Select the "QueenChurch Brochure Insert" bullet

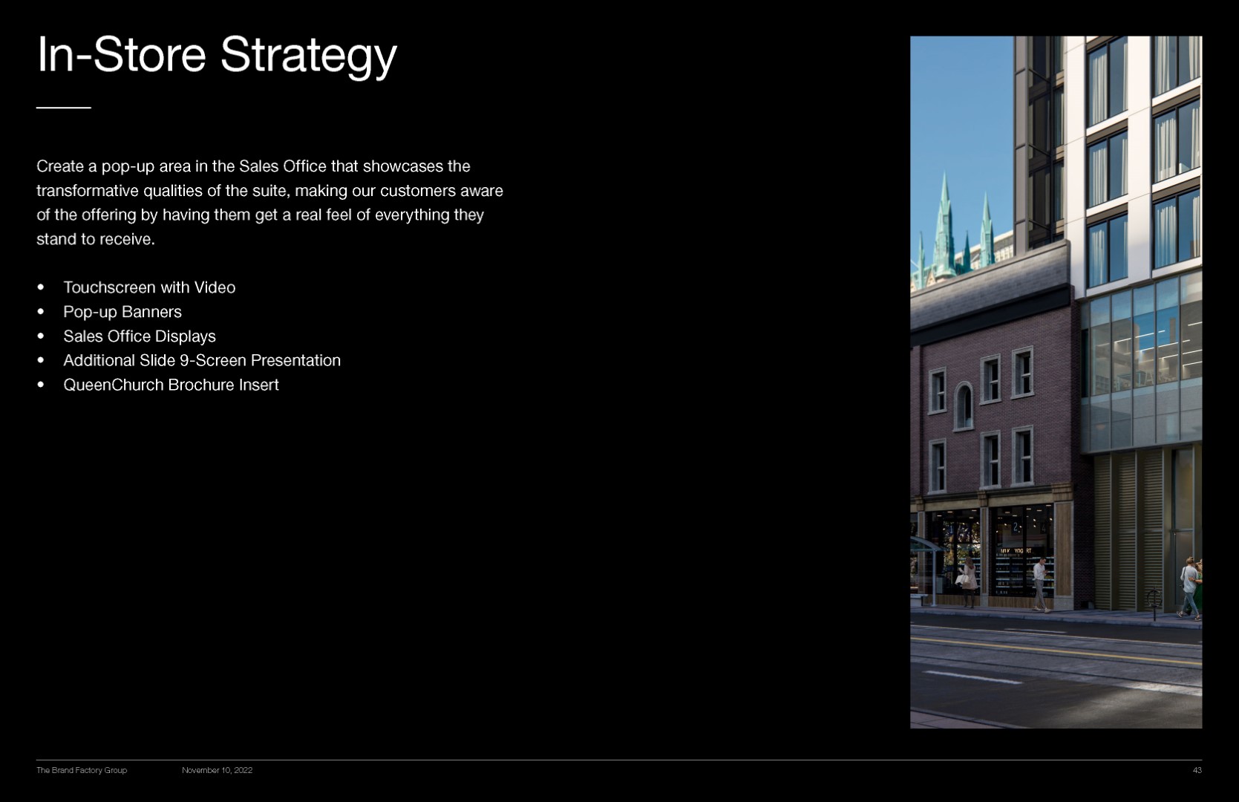171,385
